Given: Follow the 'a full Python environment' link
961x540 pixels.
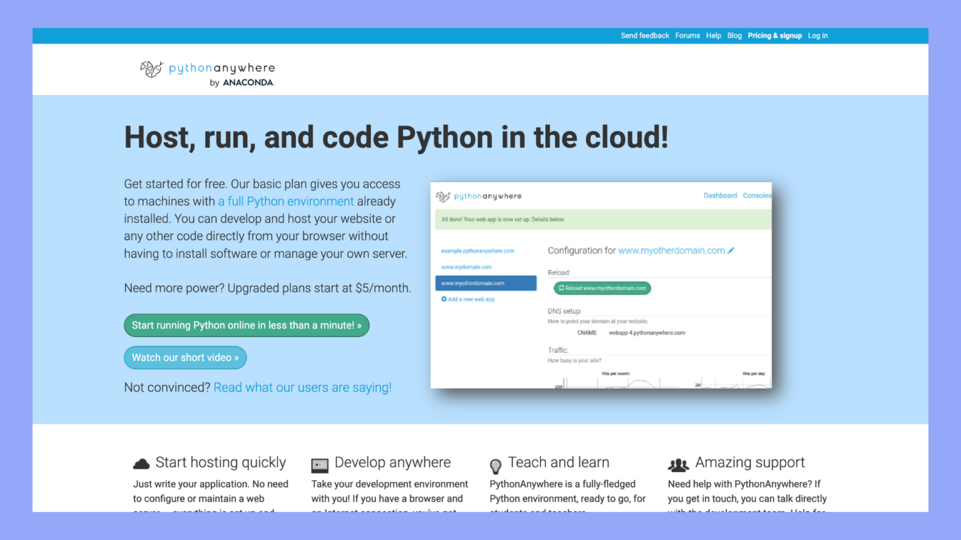Looking at the screenshot, I should [286, 201].
